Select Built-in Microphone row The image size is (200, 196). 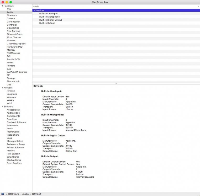click(x=116, y=17)
